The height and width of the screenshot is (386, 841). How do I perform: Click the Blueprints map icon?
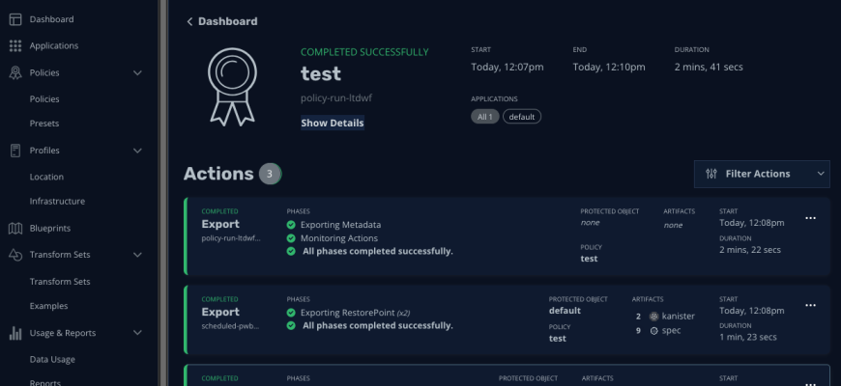coord(15,229)
